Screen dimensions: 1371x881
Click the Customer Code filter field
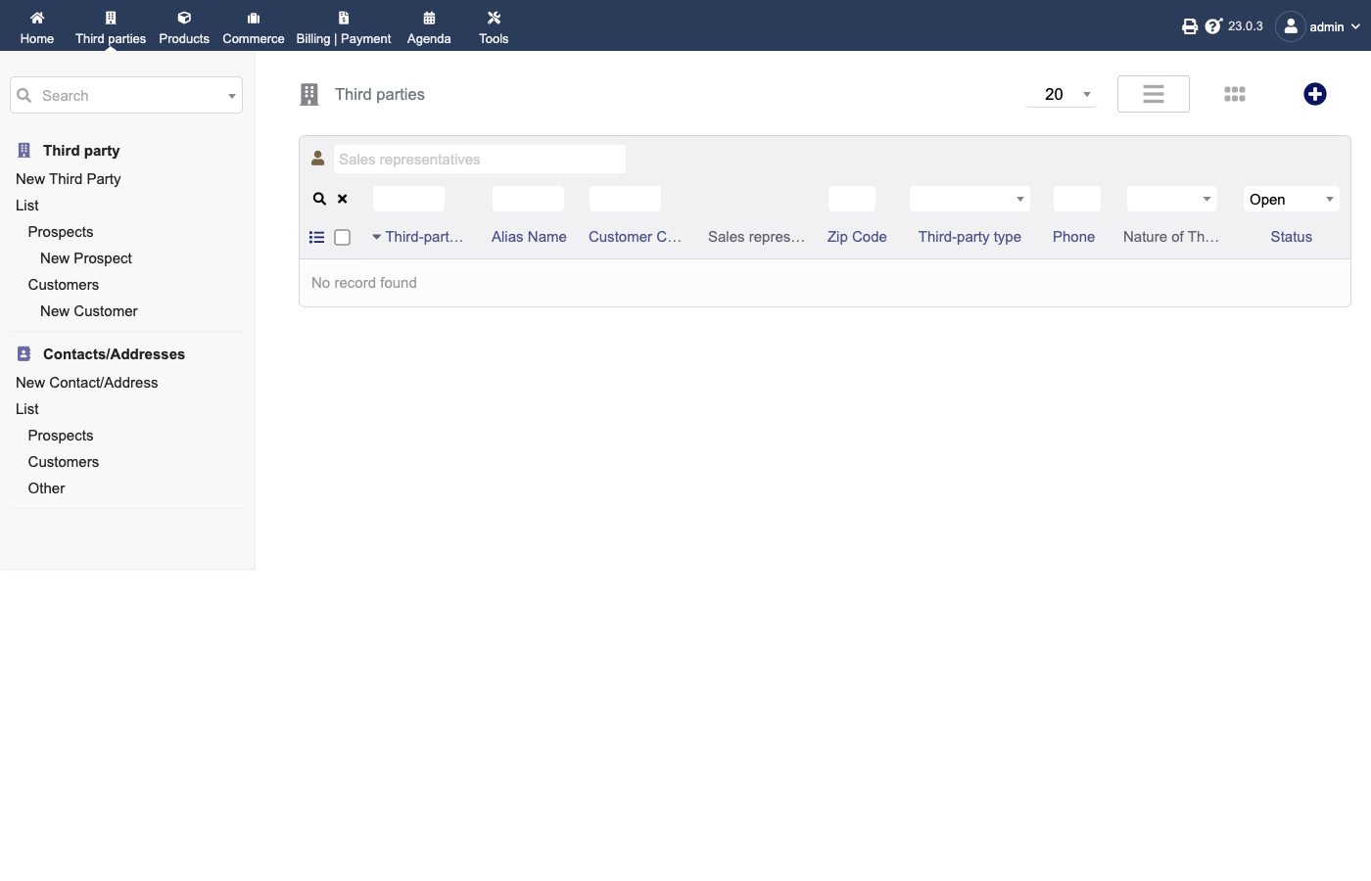(x=625, y=199)
